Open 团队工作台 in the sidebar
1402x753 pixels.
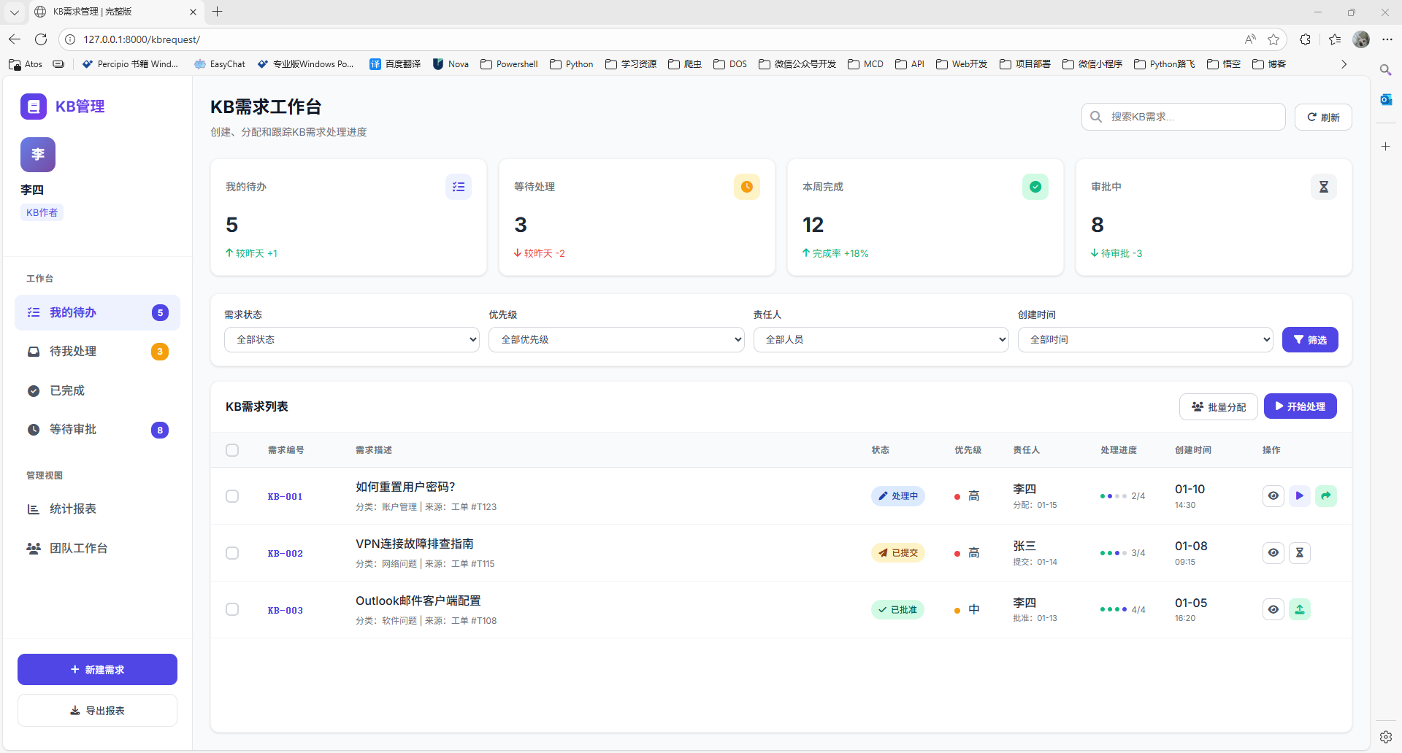97,549
